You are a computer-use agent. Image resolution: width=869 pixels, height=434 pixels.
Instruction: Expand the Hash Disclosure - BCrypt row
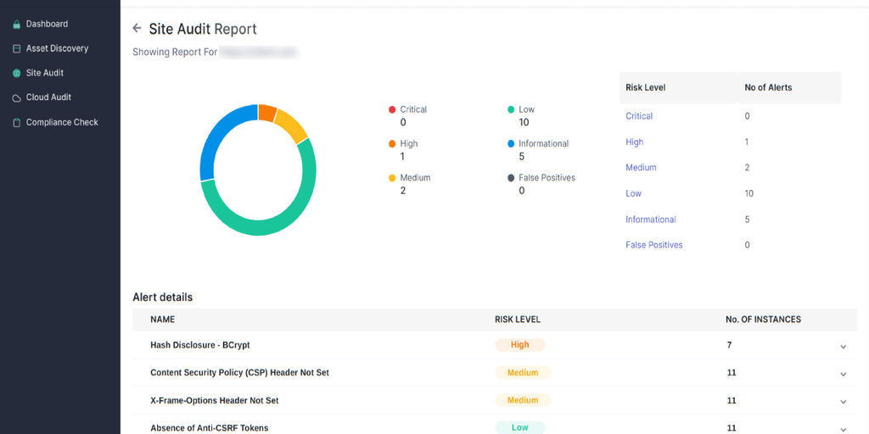click(843, 347)
